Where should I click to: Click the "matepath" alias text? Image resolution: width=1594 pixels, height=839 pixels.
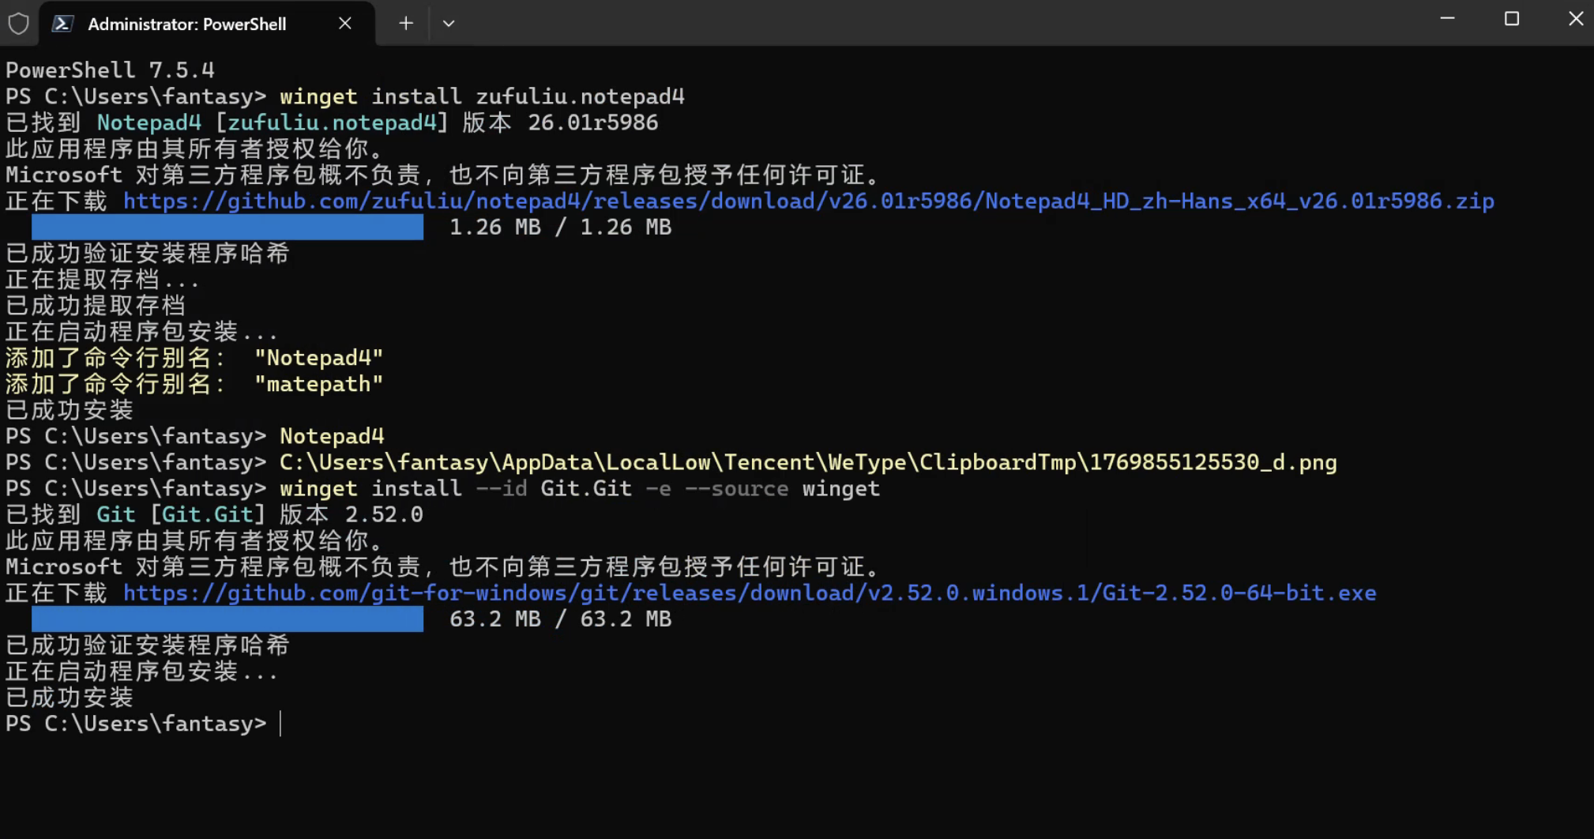(318, 385)
